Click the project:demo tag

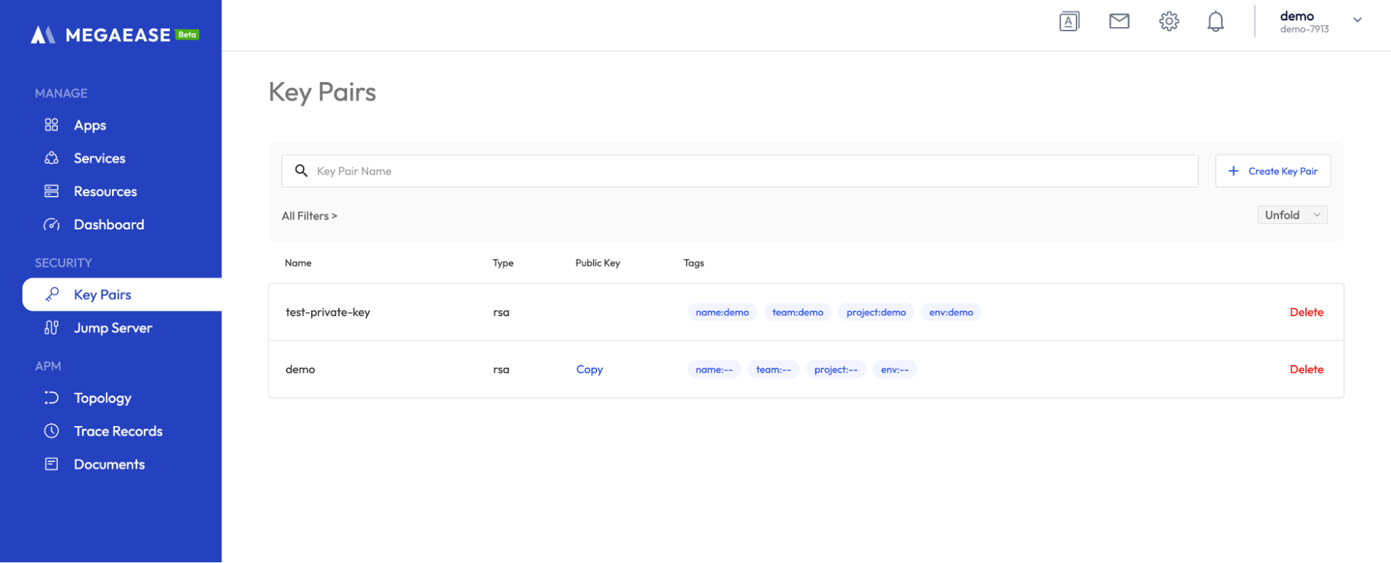click(876, 312)
